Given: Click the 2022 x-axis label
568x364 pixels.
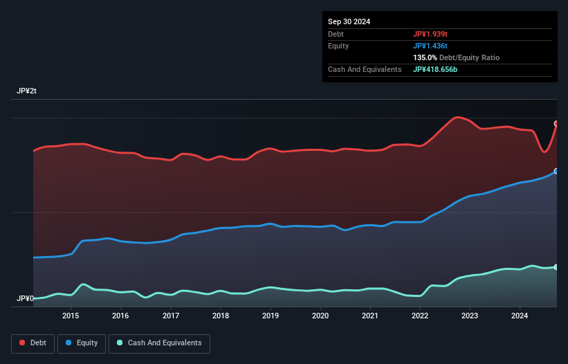Looking at the screenshot, I should click(420, 316).
